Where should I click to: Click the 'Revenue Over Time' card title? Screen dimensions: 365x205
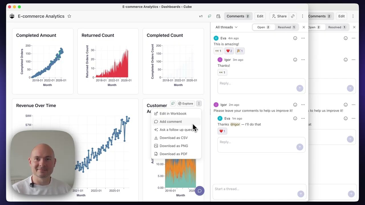pyautogui.click(x=36, y=106)
